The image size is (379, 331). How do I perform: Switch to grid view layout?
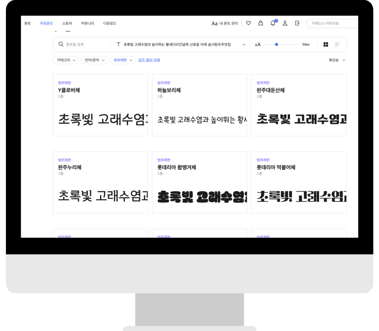pyautogui.click(x=326, y=45)
